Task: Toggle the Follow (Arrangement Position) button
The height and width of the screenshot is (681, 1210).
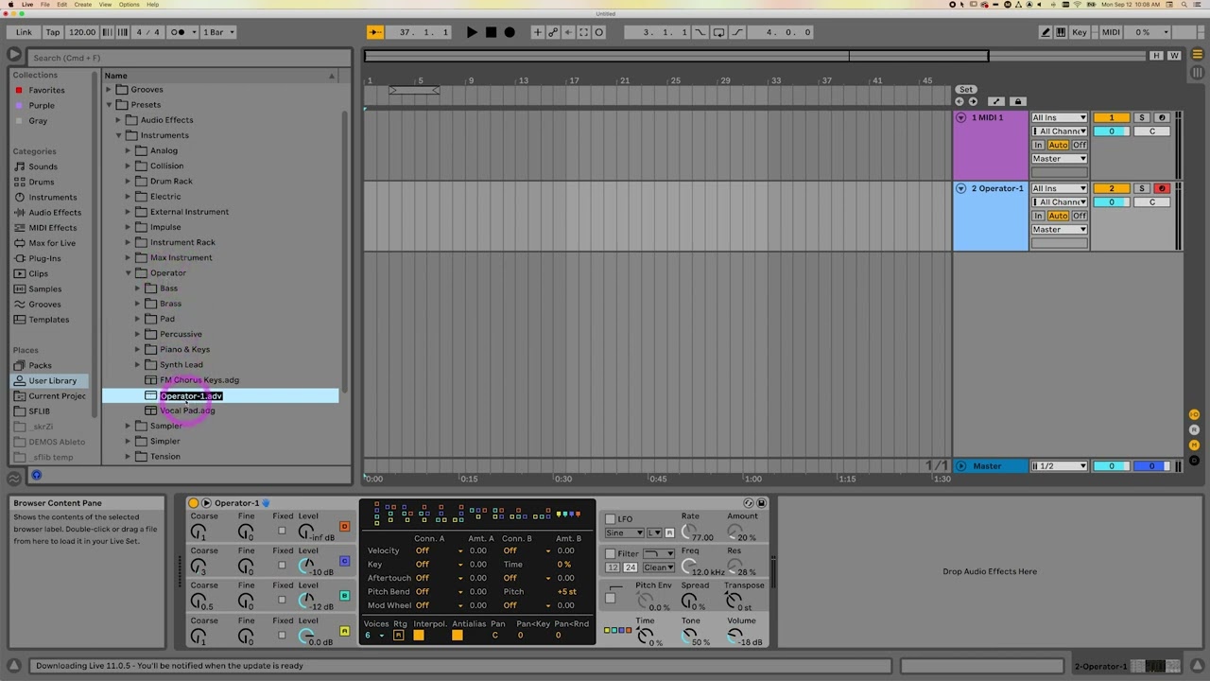Action: tap(375, 32)
